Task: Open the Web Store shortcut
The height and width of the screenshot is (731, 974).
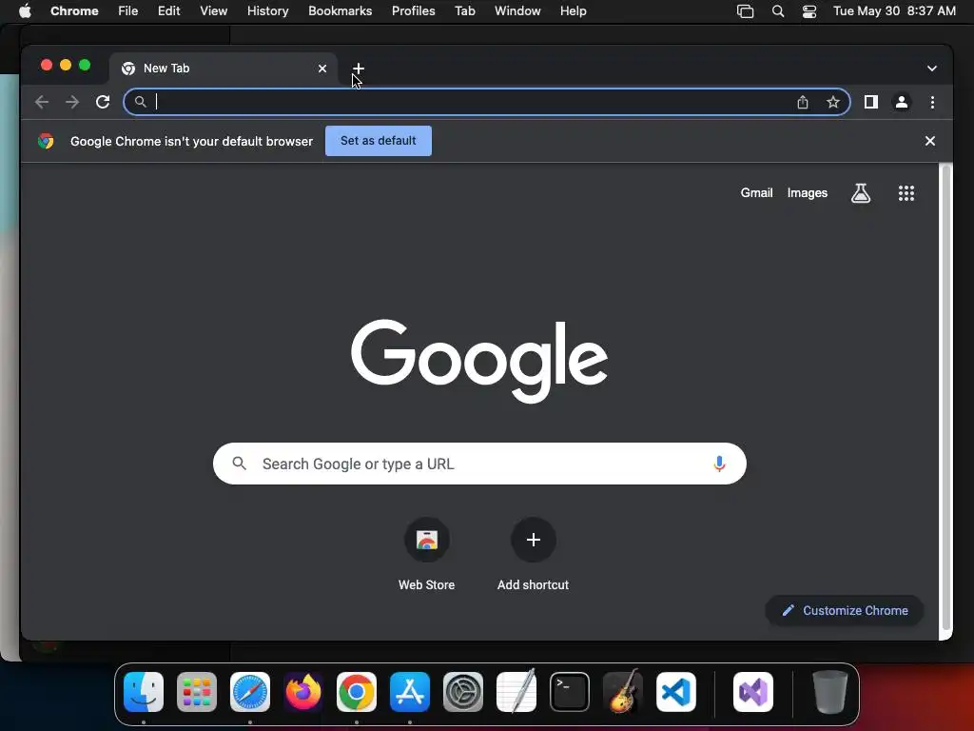Action: tap(427, 554)
